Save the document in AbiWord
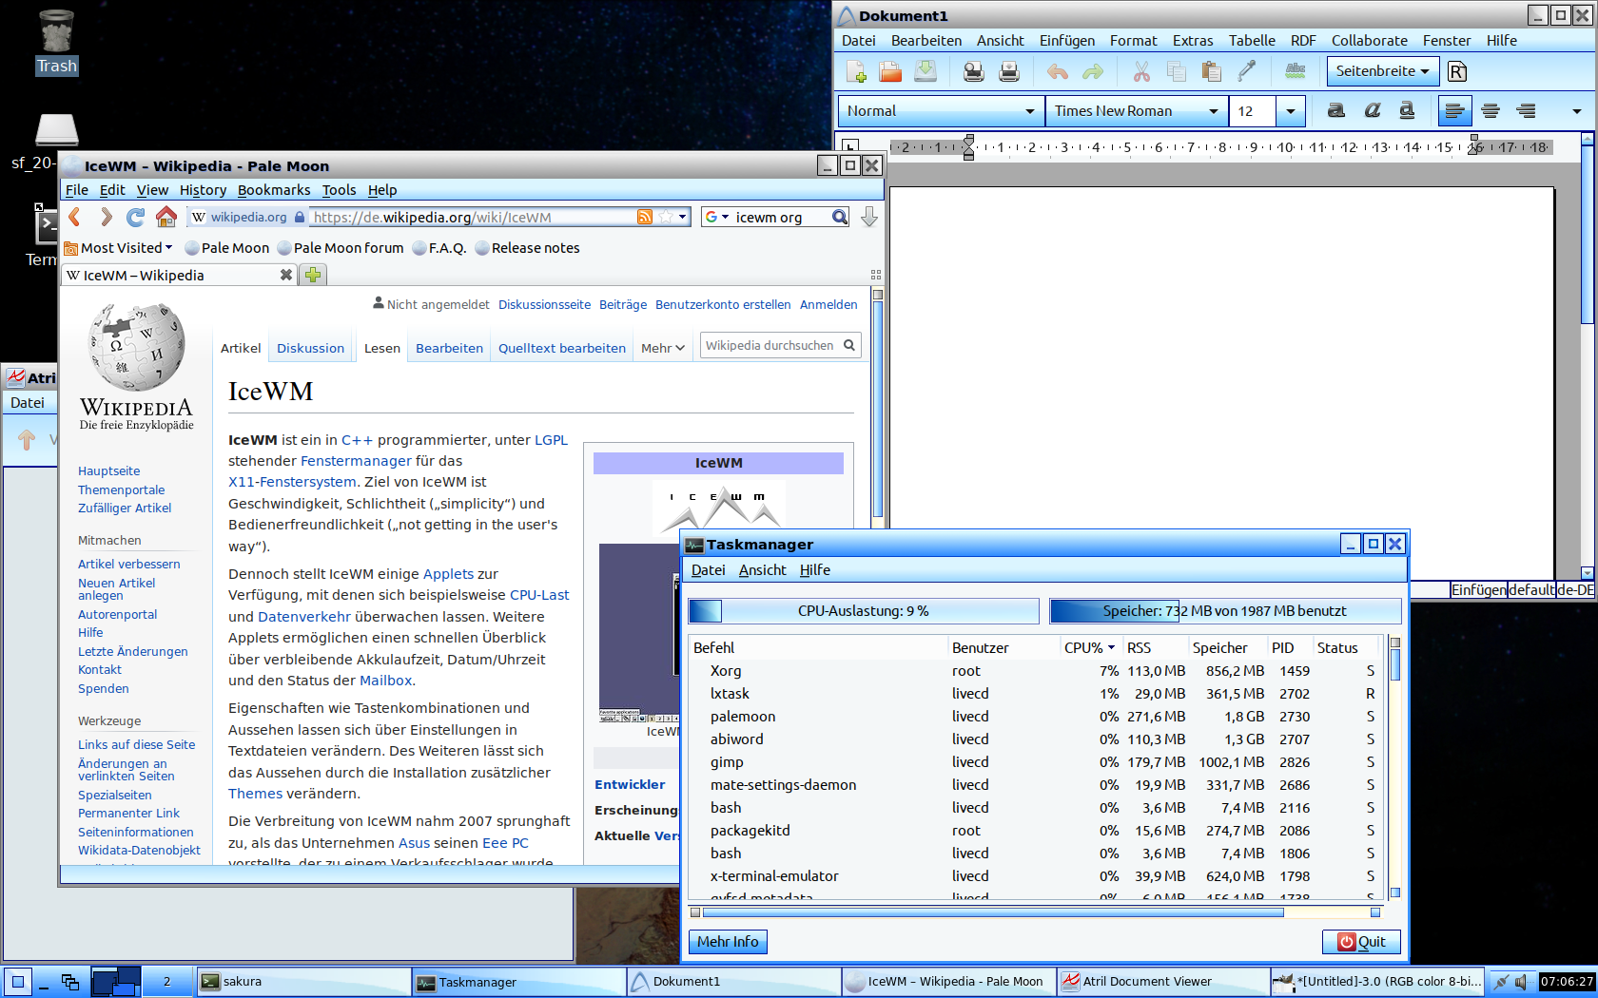 click(x=926, y=71)
